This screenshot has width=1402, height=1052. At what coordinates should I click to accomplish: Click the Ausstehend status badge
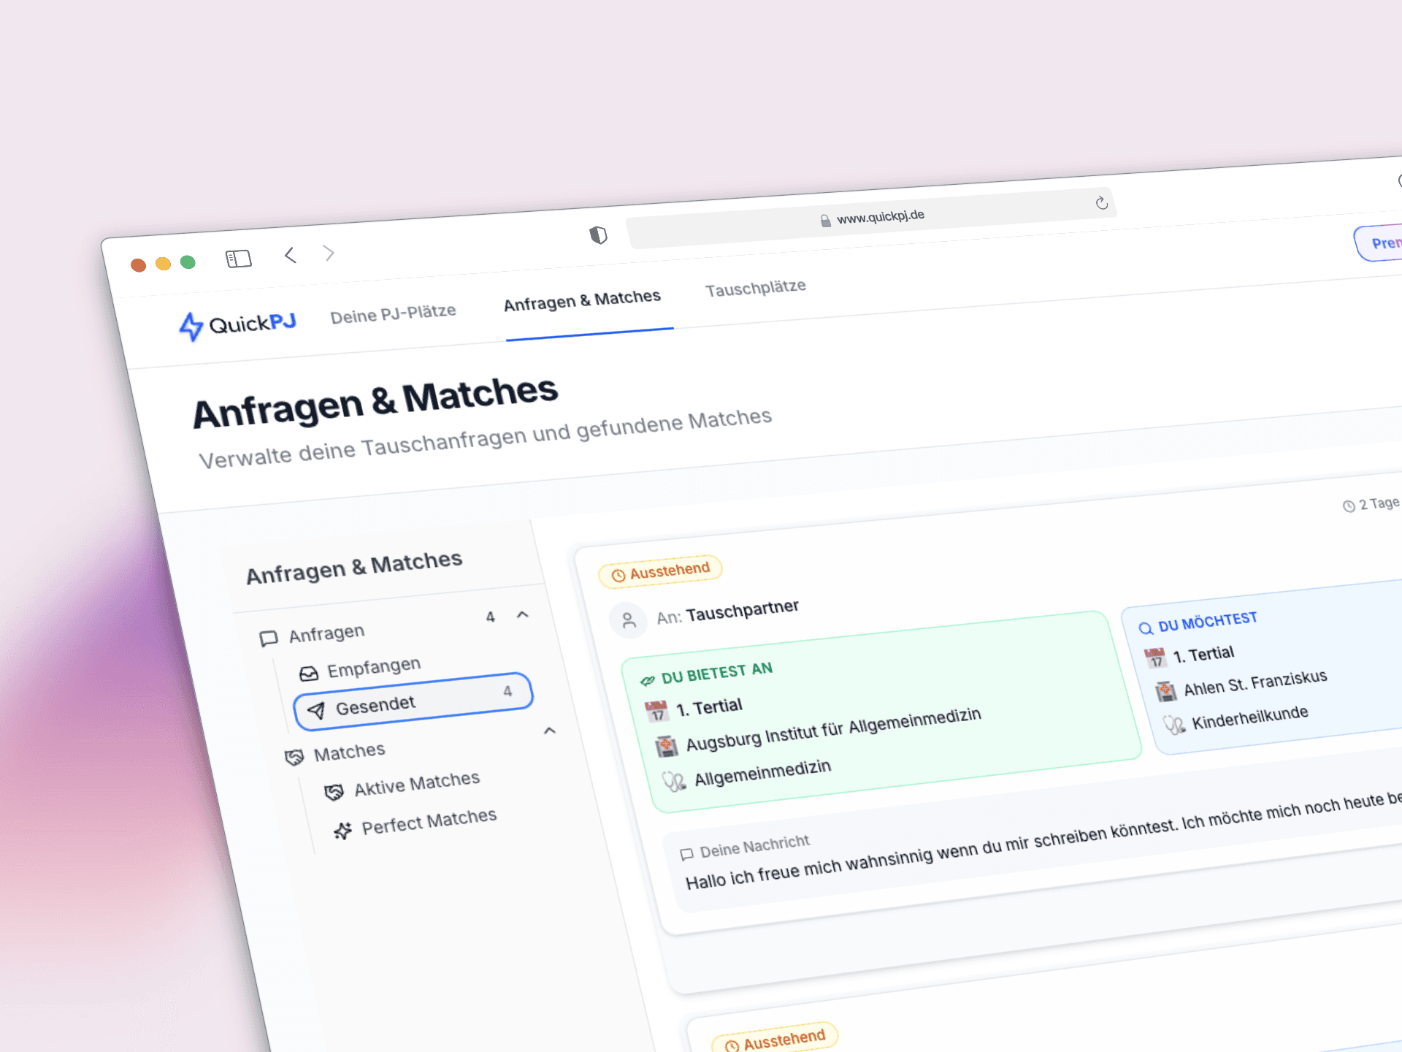pos(660,571)
